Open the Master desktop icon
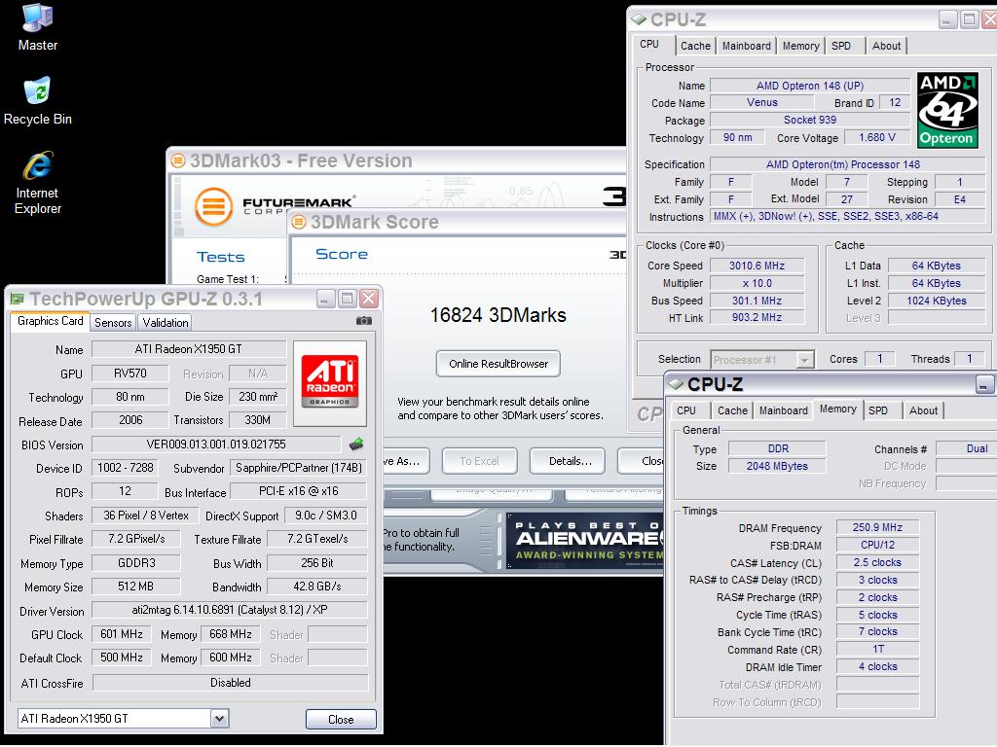 [38, 26]
